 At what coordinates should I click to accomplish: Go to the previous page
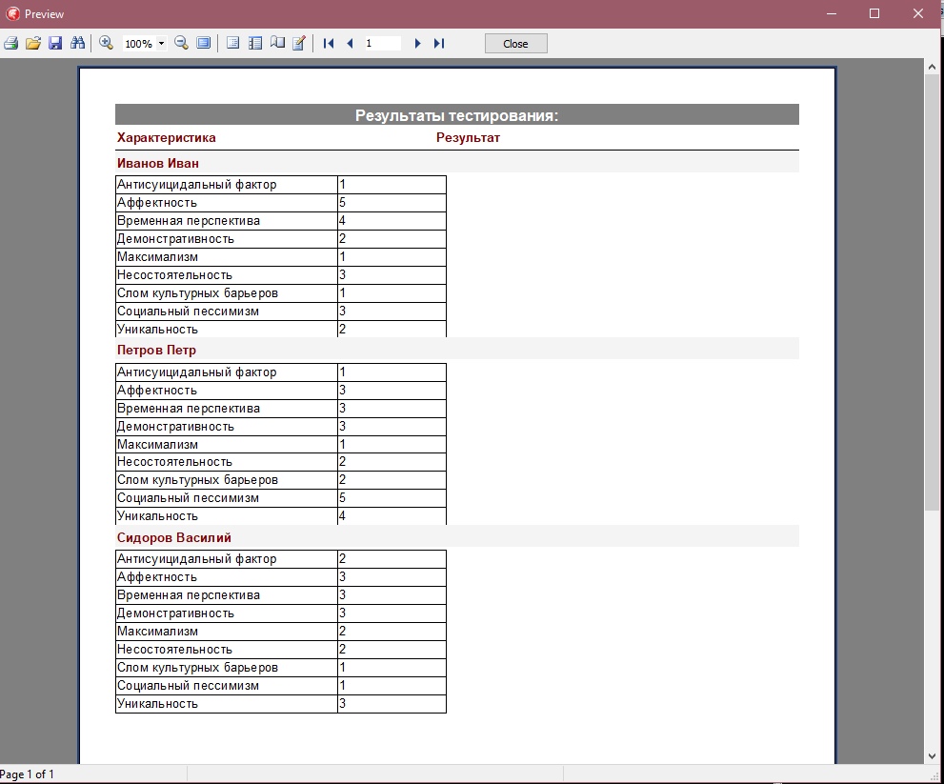pos(350,44)
